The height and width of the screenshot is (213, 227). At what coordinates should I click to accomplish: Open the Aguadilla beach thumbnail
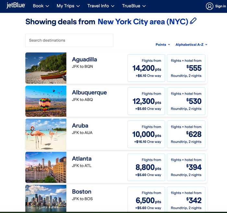[x=46, y=68]
